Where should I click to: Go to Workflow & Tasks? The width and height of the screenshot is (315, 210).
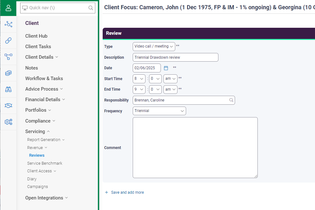(44, 79)
